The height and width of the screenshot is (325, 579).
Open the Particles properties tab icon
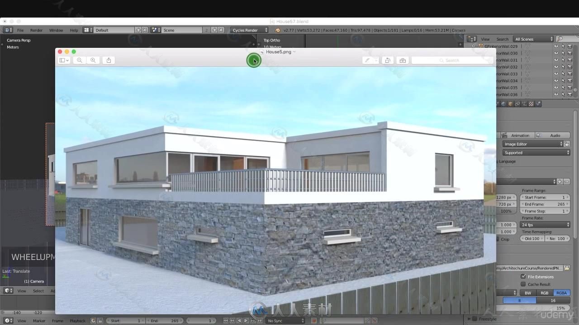coord(538,104)
